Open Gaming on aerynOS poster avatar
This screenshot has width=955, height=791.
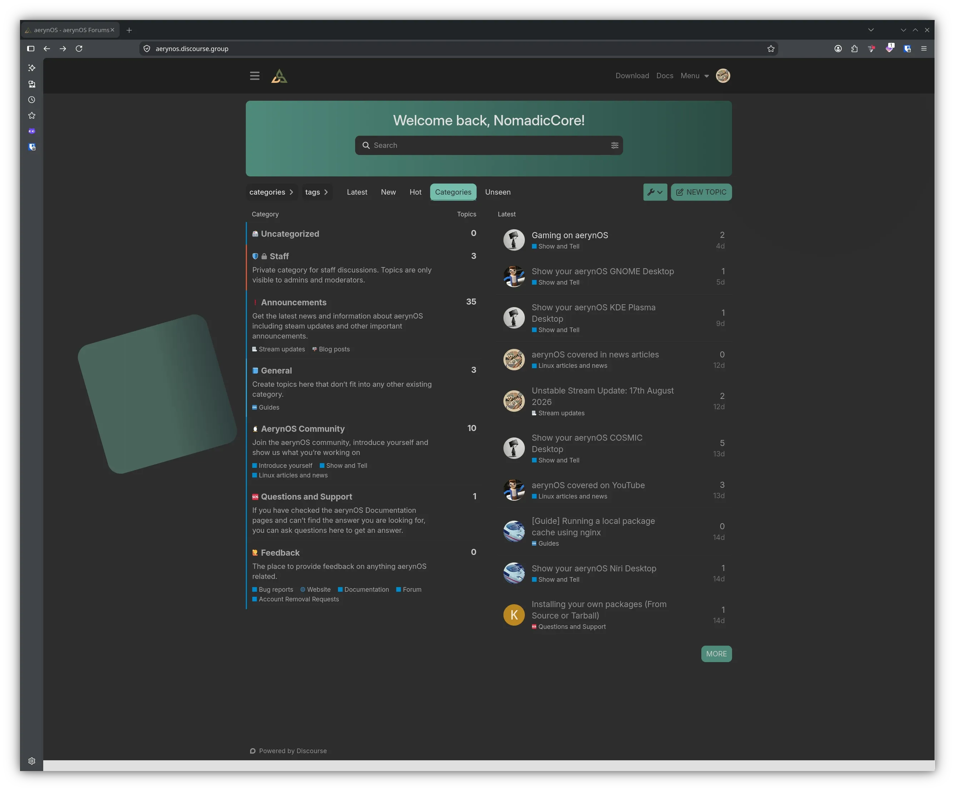(x=514, y=240)
